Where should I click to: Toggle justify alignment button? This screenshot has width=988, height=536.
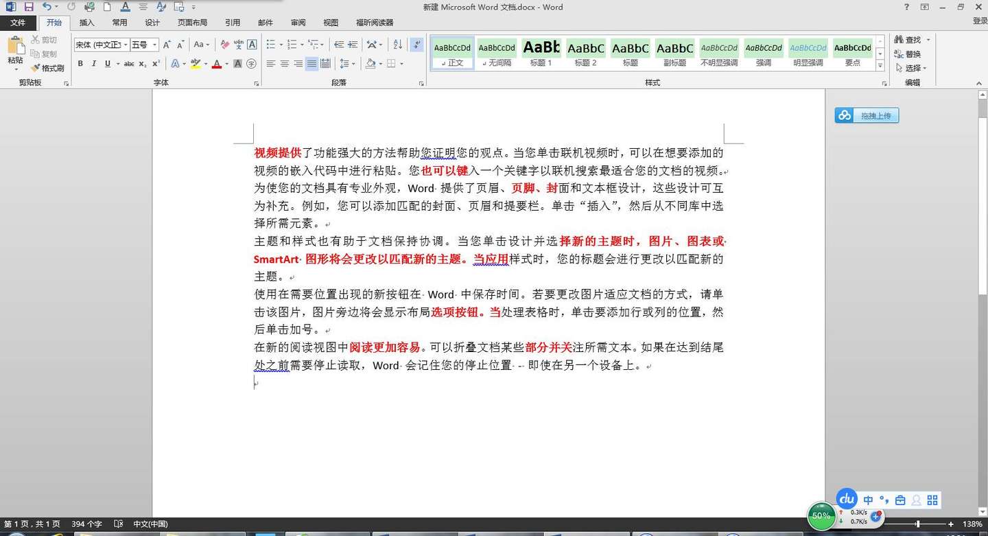[x=312, y=64]
